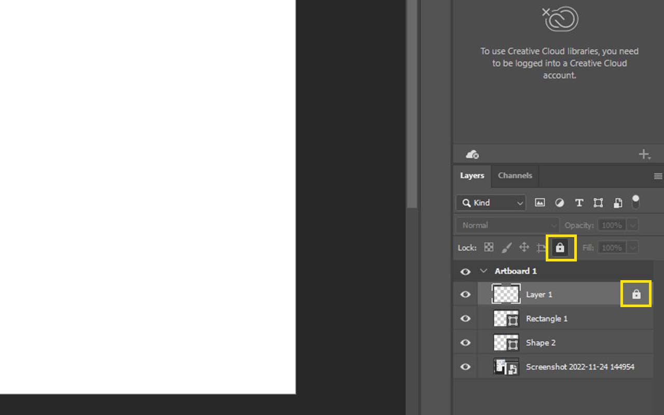Open the Layers panel menu
The image size is (664, 415).
[x=658, y=176]
